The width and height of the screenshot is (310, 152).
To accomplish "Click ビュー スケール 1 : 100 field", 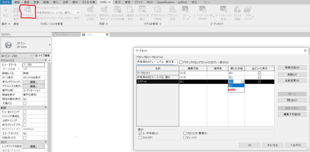I will click(34, 65).
